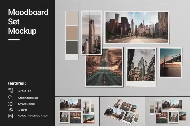Open the suspension bridge sunset photo

[170, 62]
